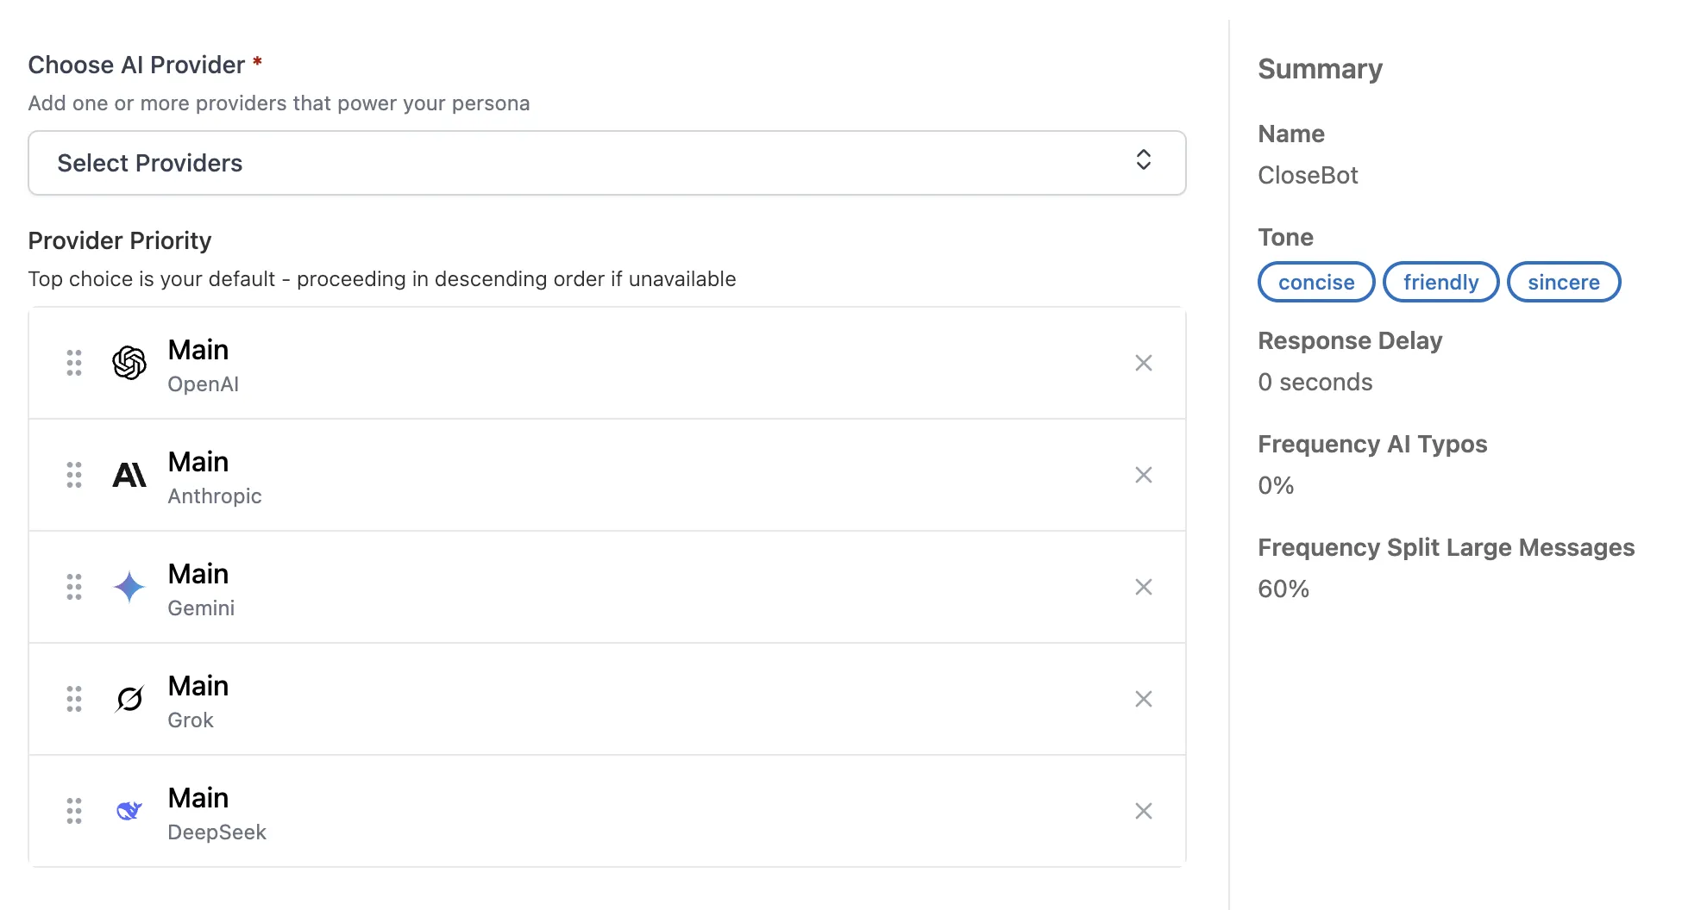
Task: Click the Anthropic logo icon
Action: point(129,475)
